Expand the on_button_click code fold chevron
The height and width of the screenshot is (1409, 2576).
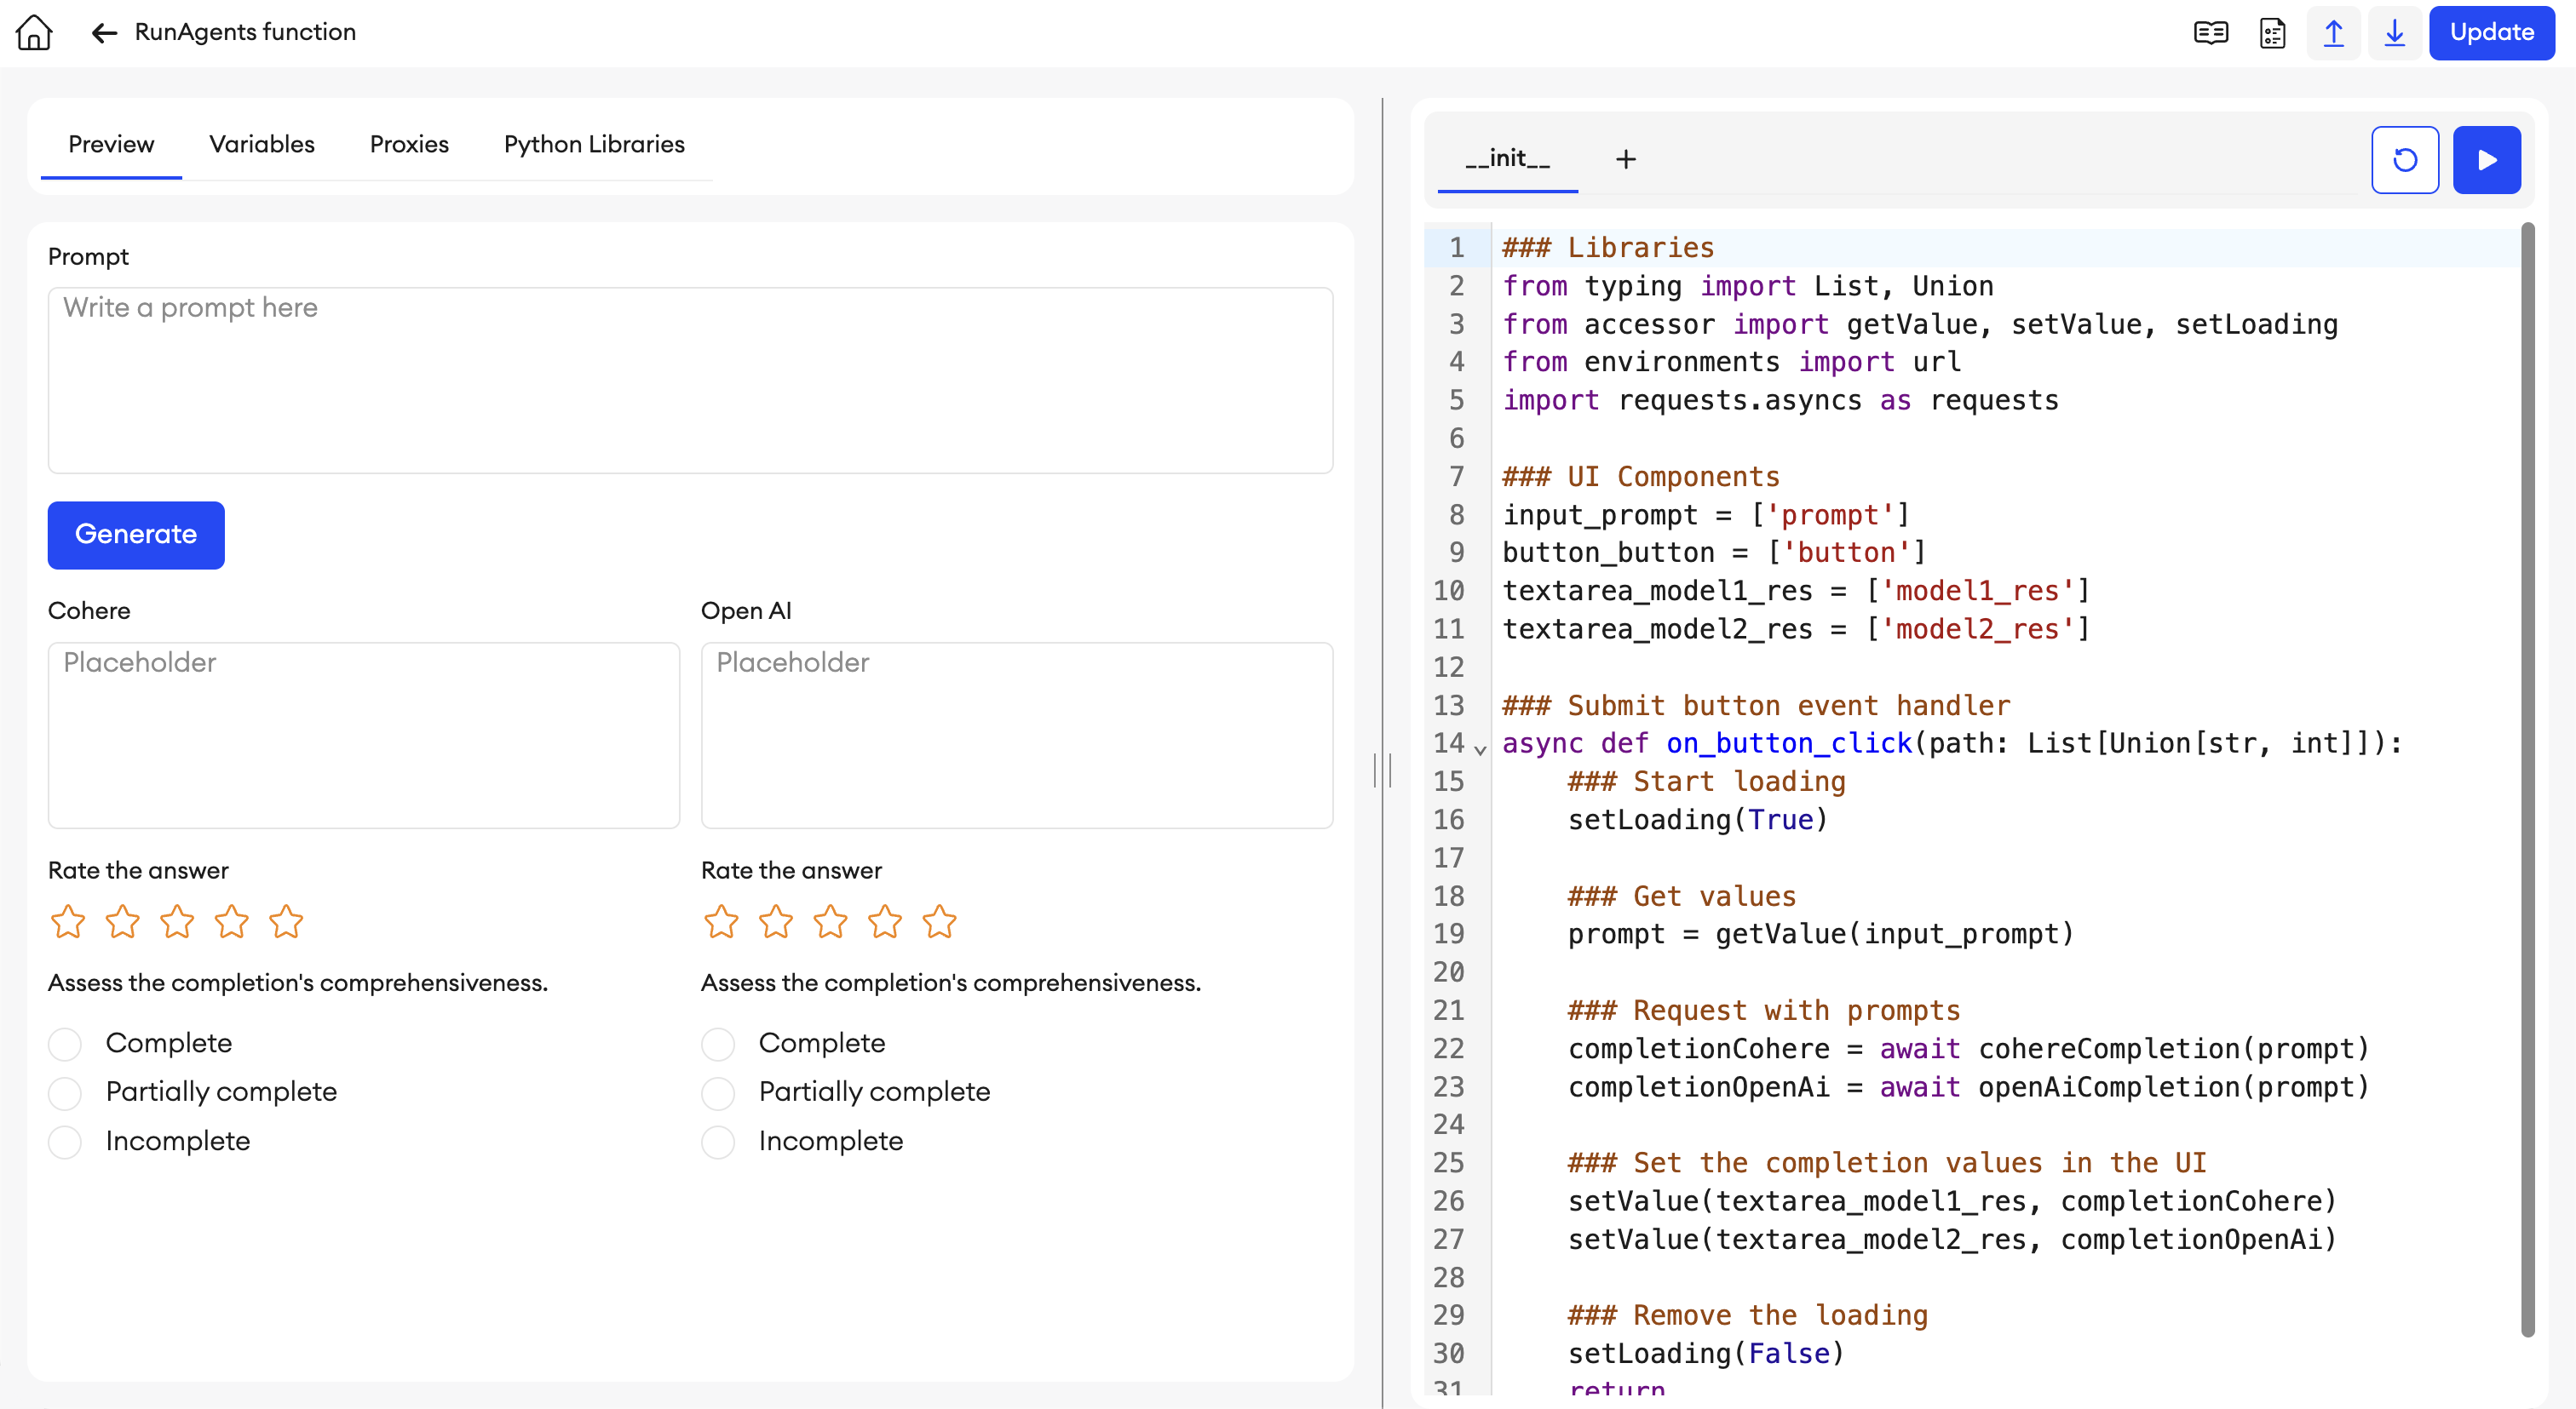coord(1480,748)
